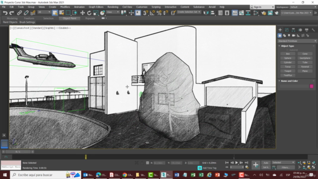The image size is (318, 179).
Task: Click the Sphere primitive button
Action: (288, 58)
